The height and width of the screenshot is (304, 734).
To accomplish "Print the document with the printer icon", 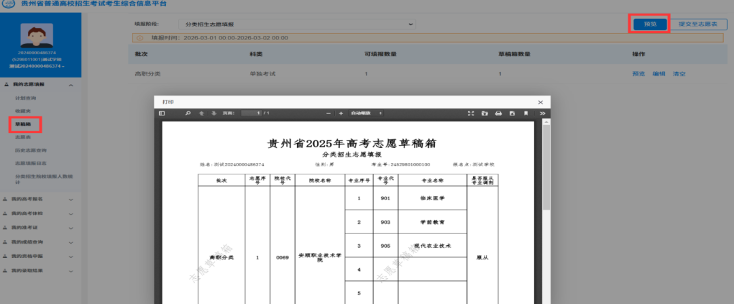I will click(498, 113).
